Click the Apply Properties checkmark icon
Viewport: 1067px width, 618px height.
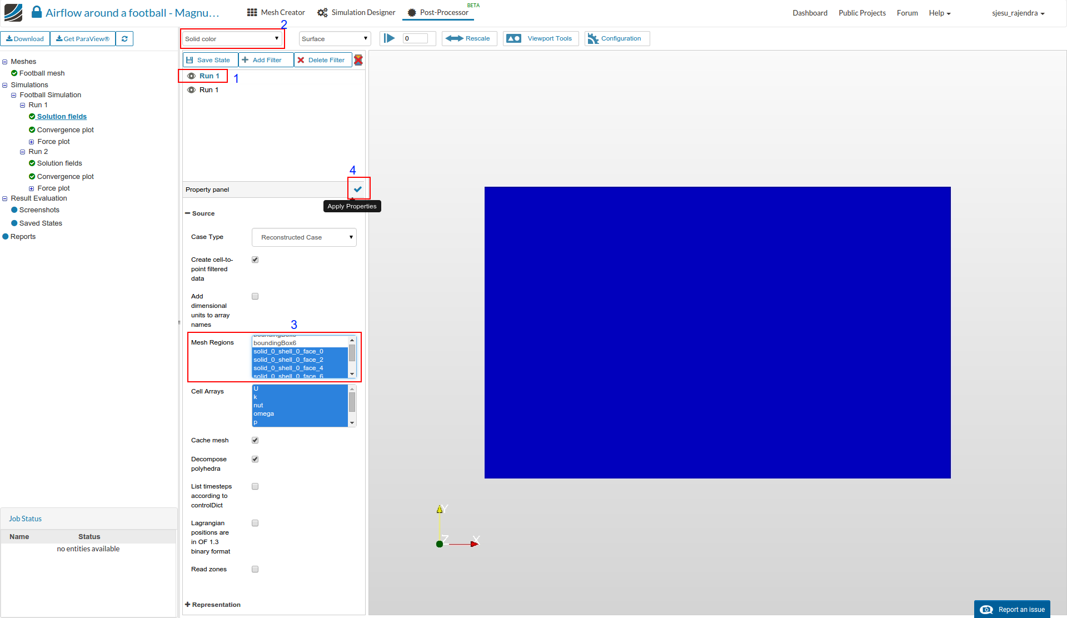[x=358, y=190]
